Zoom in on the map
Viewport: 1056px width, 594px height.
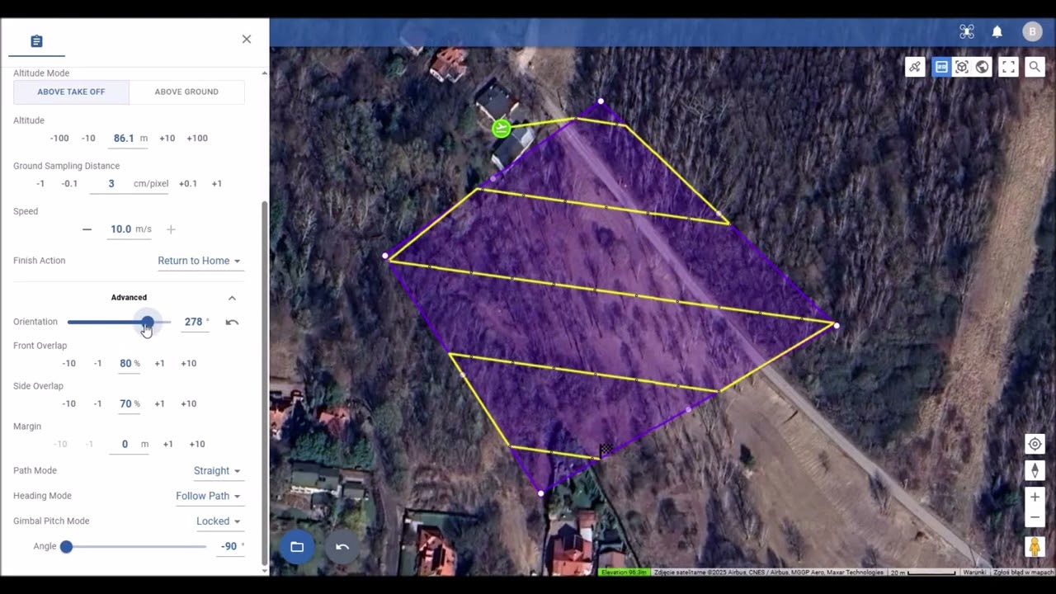[1035, 497]
